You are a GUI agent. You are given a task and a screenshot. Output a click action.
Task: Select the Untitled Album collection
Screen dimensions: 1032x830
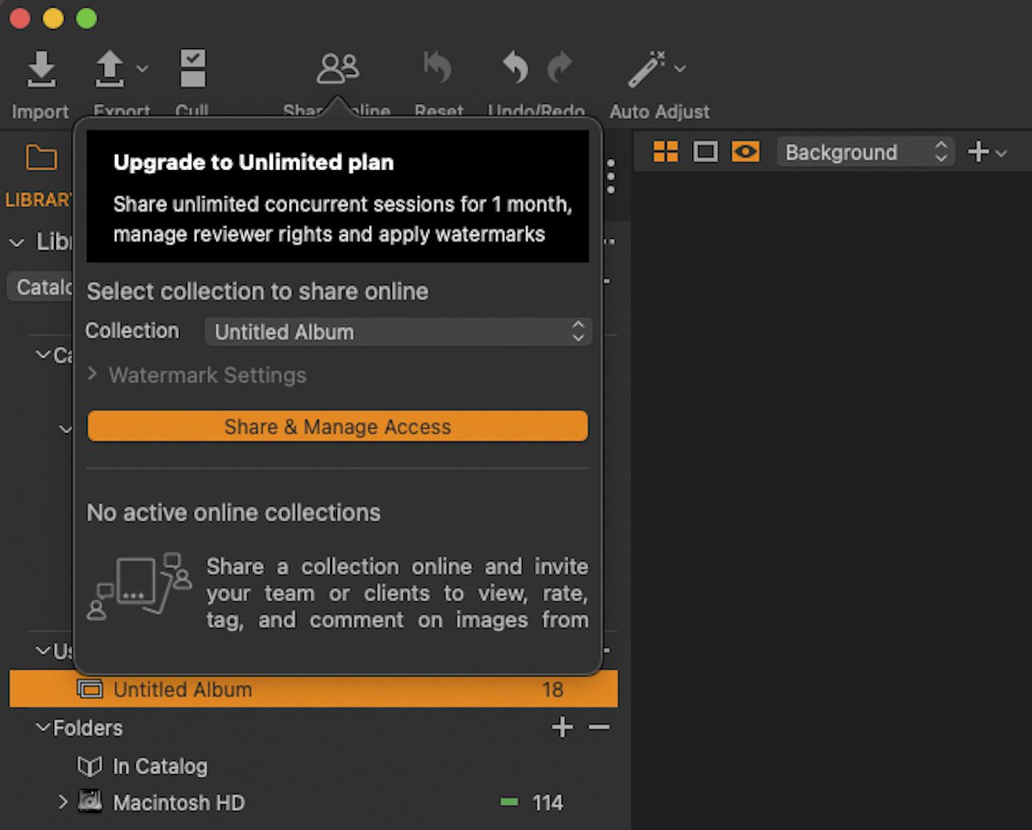(182, 689)
